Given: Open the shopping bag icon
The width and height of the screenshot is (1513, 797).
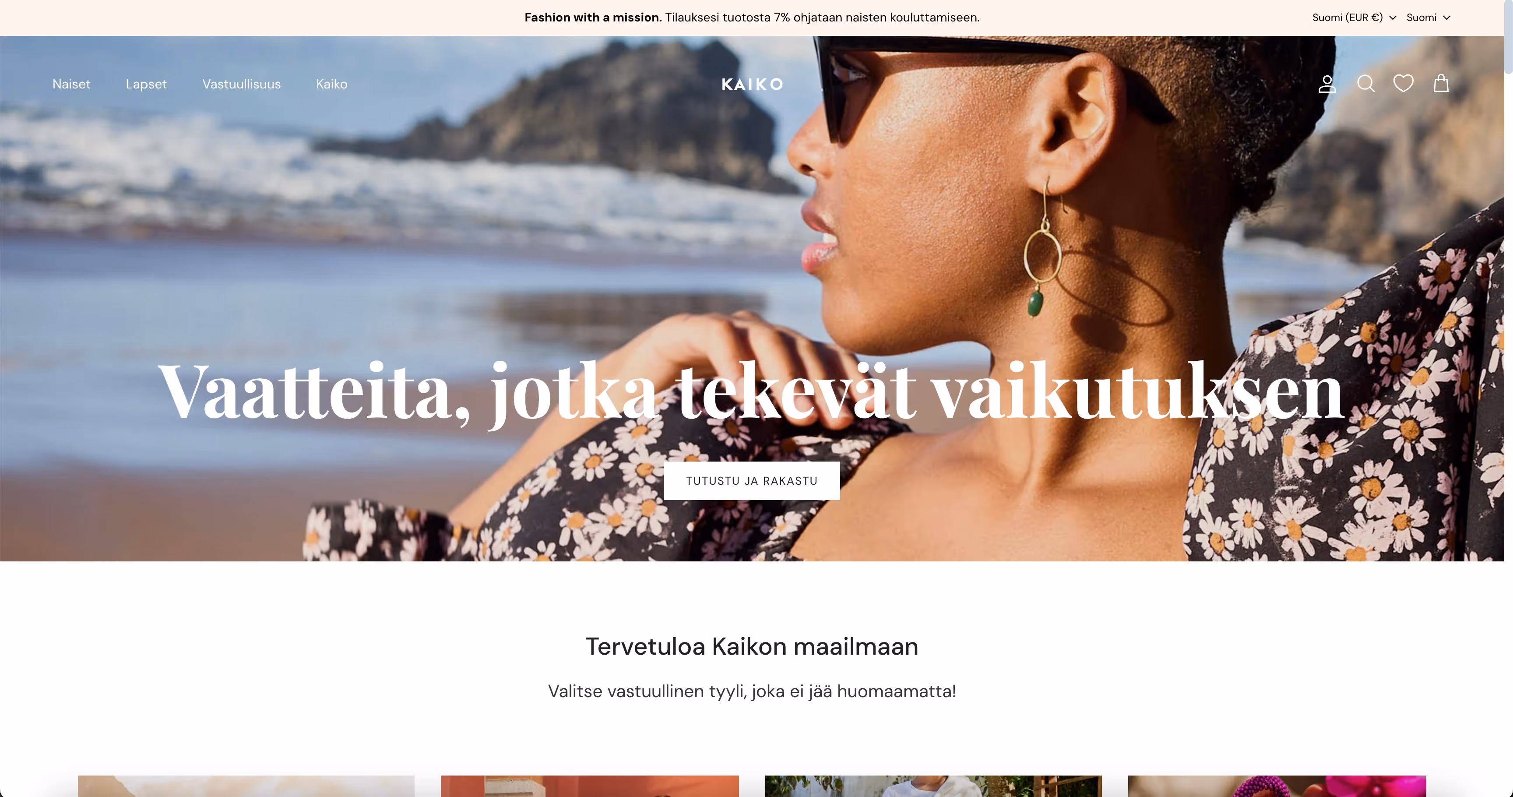Looking at the screenshot, I should pyautogui.click(x=1441, y=83).
